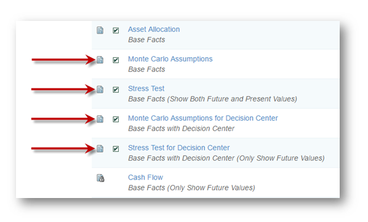This screenshot has width=368, height=222.
Task: Select the report icon beside Stress Test
Action: pyautogui.click(x=100, y=89)
